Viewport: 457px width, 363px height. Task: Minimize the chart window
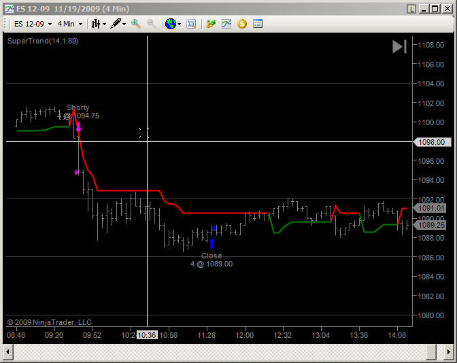point(424,9)
